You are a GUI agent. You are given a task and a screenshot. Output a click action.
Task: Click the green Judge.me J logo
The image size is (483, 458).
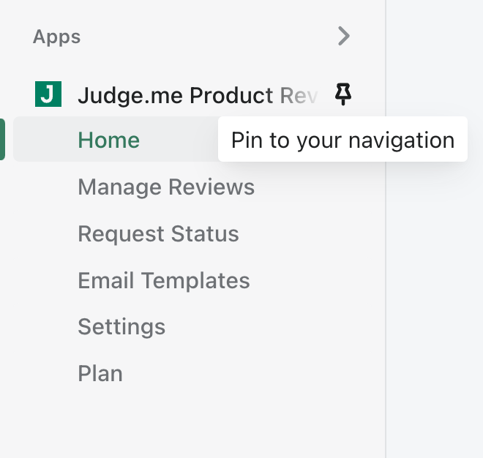tap(48, 94)
